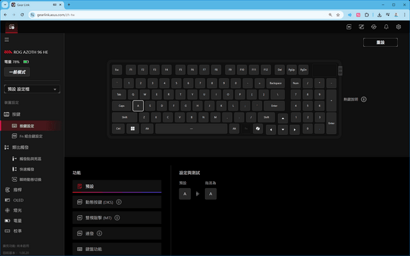Select the up arrow key
This screenshot has width=410, height=256.
[x=283, y=118]
